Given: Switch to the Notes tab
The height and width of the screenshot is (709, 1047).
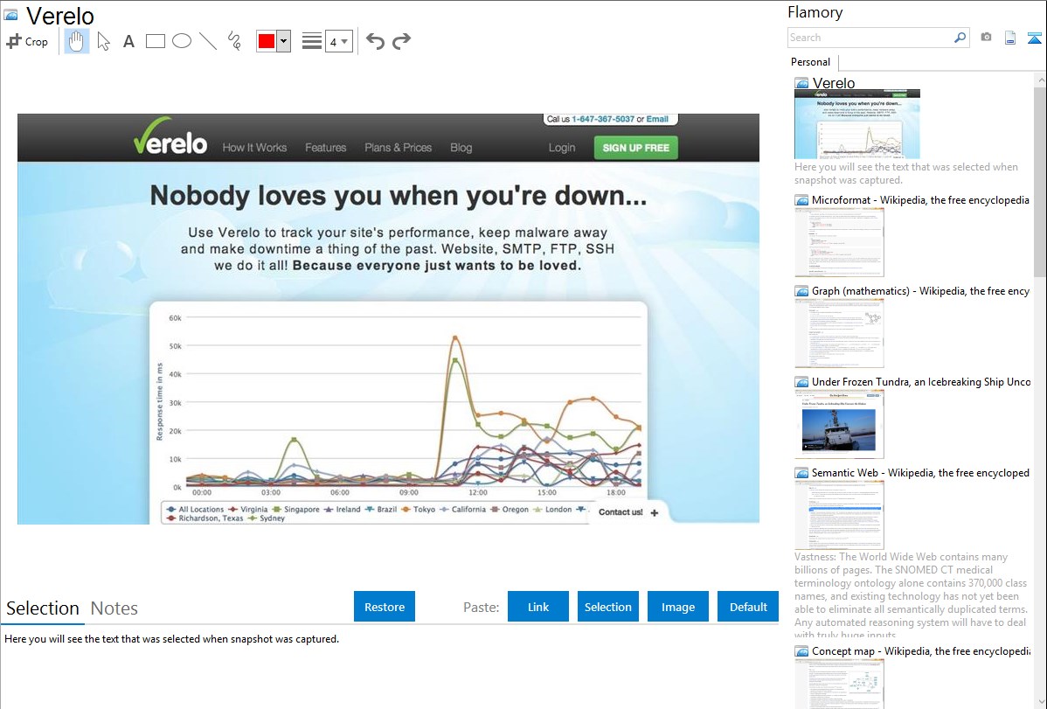Looking at the screenshot, I should tap(114, 608).
